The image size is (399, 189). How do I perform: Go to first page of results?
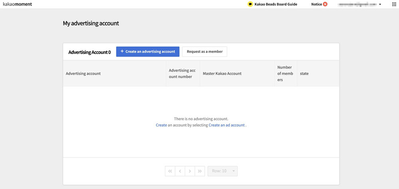click(170, 171)
